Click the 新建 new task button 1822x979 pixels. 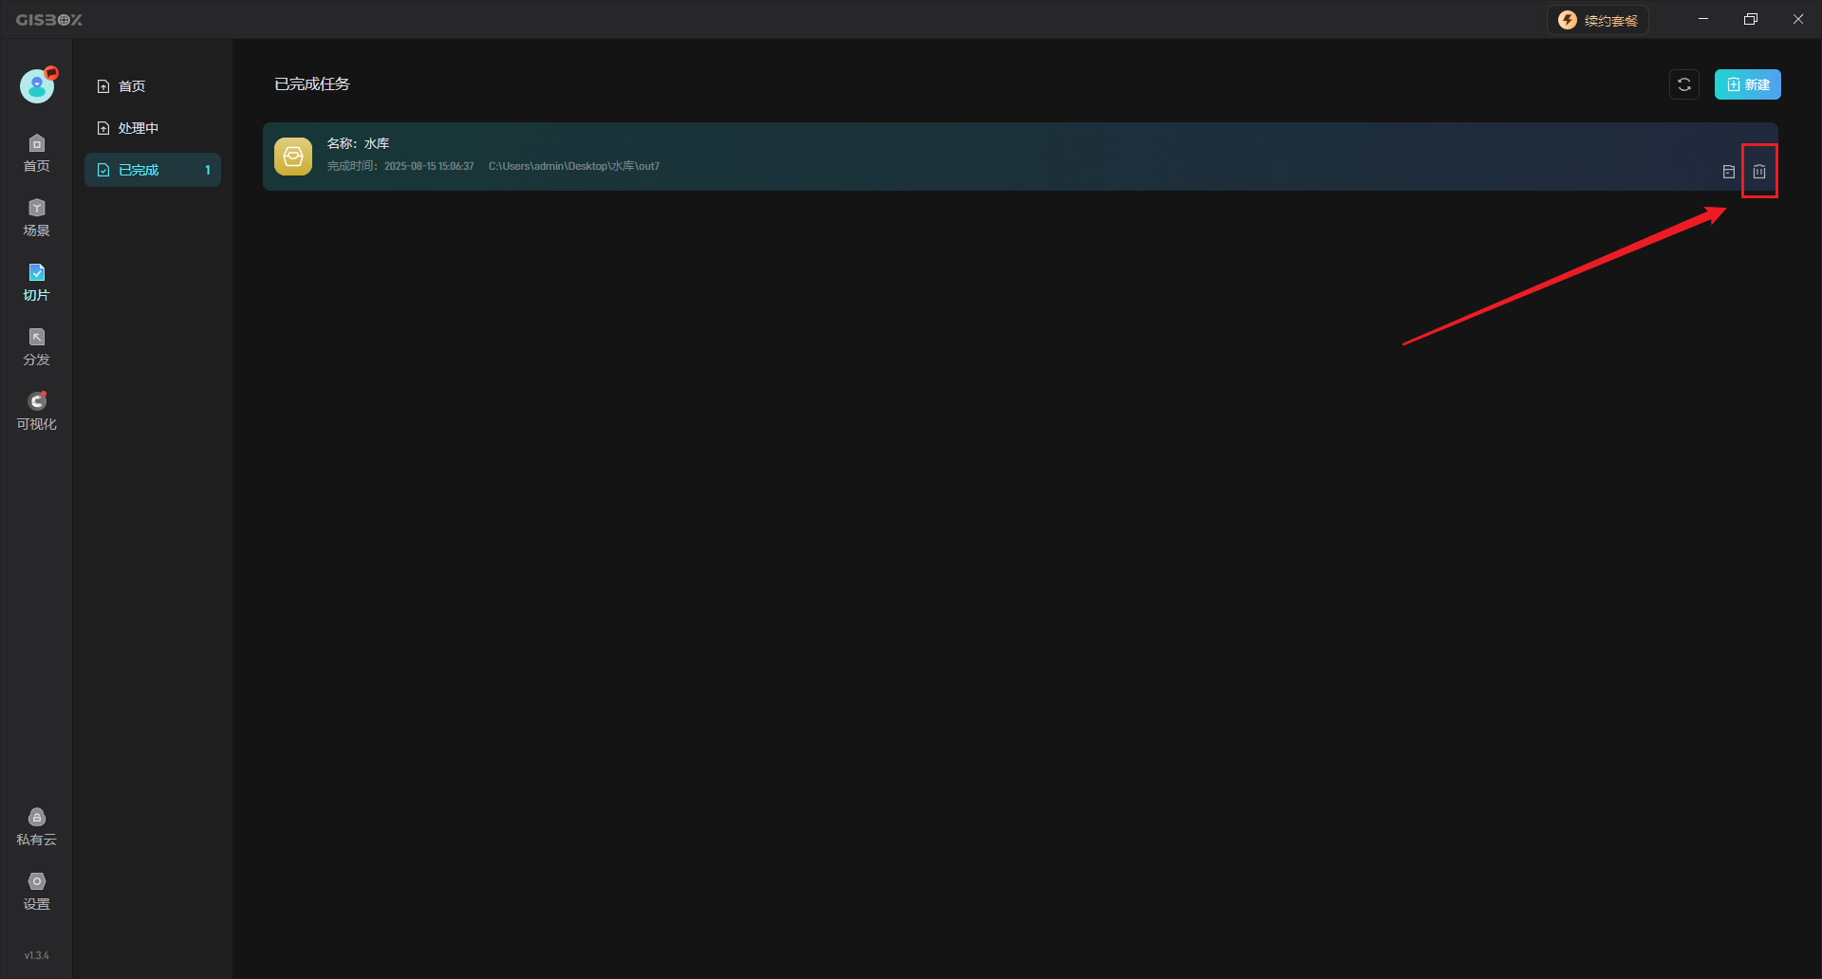tap(1747, 84)
